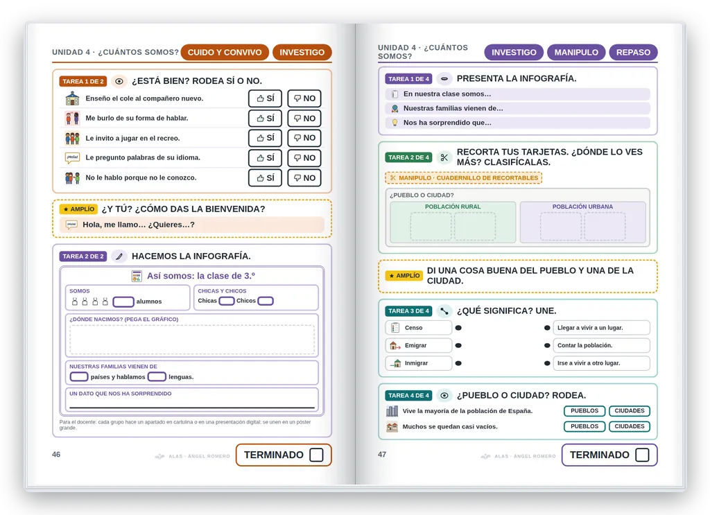Click the house icon in the Inmigrar box

(395, 363)
